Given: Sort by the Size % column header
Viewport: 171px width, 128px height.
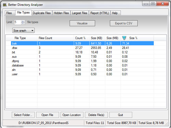Looking at the screenshot, I should coord(137,38).
